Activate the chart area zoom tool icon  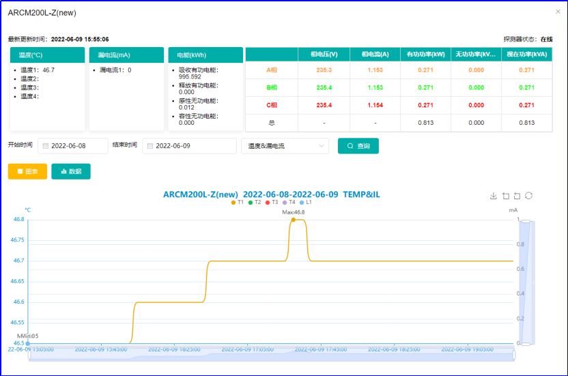[x=505, y=196]
